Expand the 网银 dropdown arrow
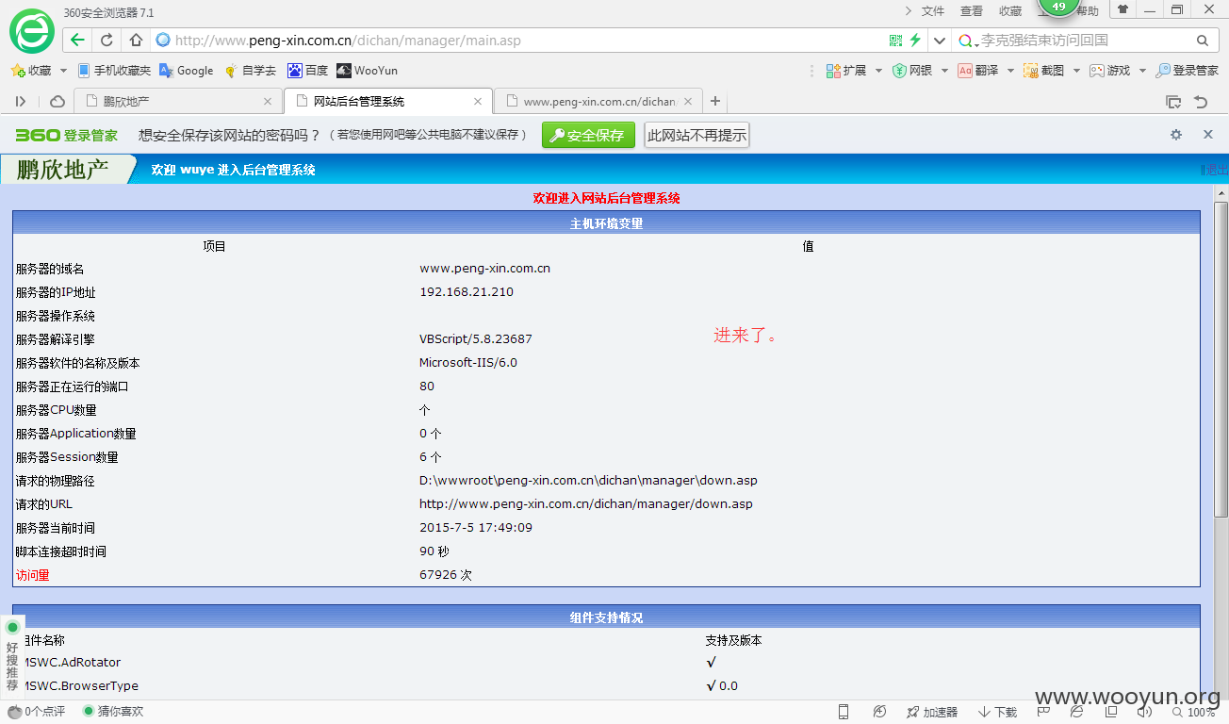This screenshot has width=1229, height=724. [x=944, y=71]
